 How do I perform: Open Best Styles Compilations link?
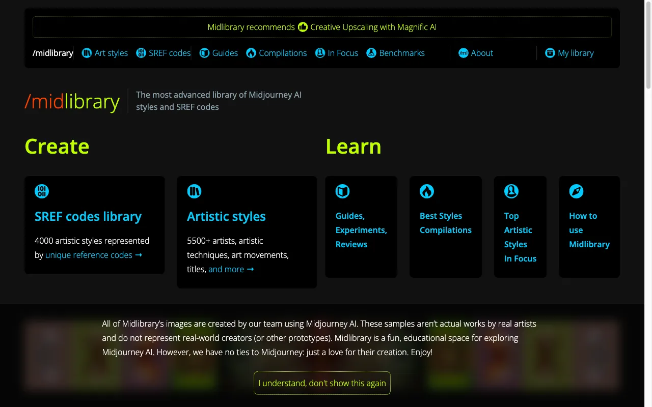pyautogui.click(x=446, y=223)
